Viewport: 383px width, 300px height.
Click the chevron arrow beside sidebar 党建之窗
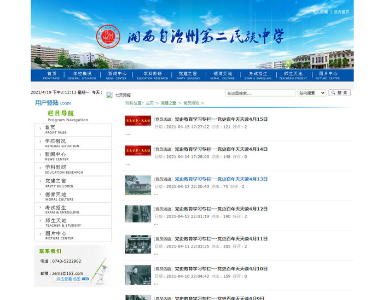tap(40, 181)
